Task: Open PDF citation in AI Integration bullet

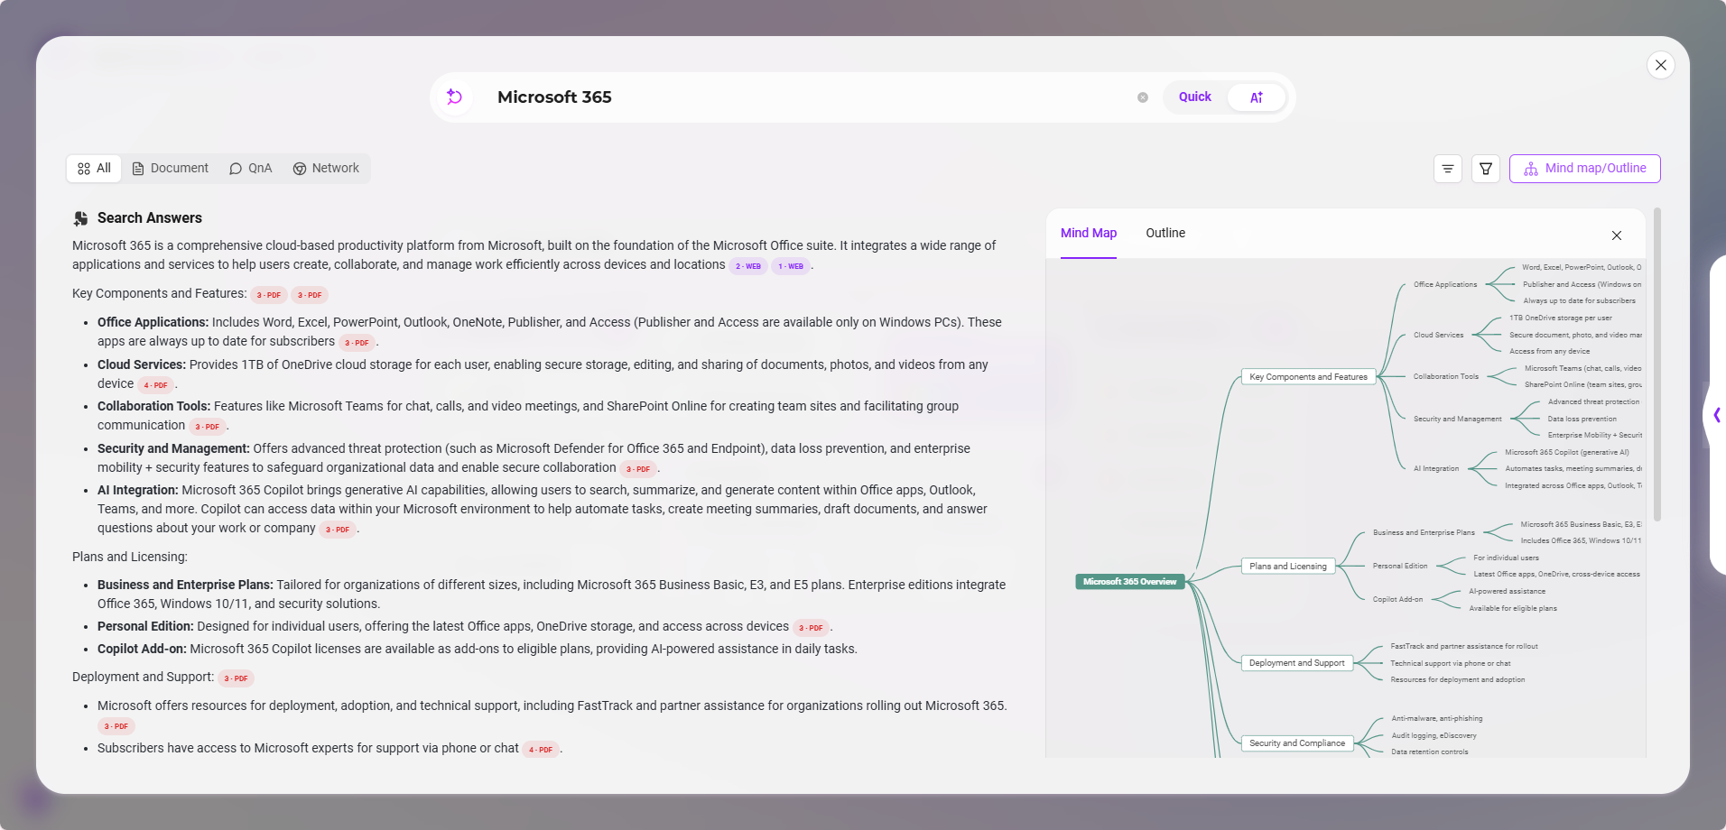Action: point(337,530)
